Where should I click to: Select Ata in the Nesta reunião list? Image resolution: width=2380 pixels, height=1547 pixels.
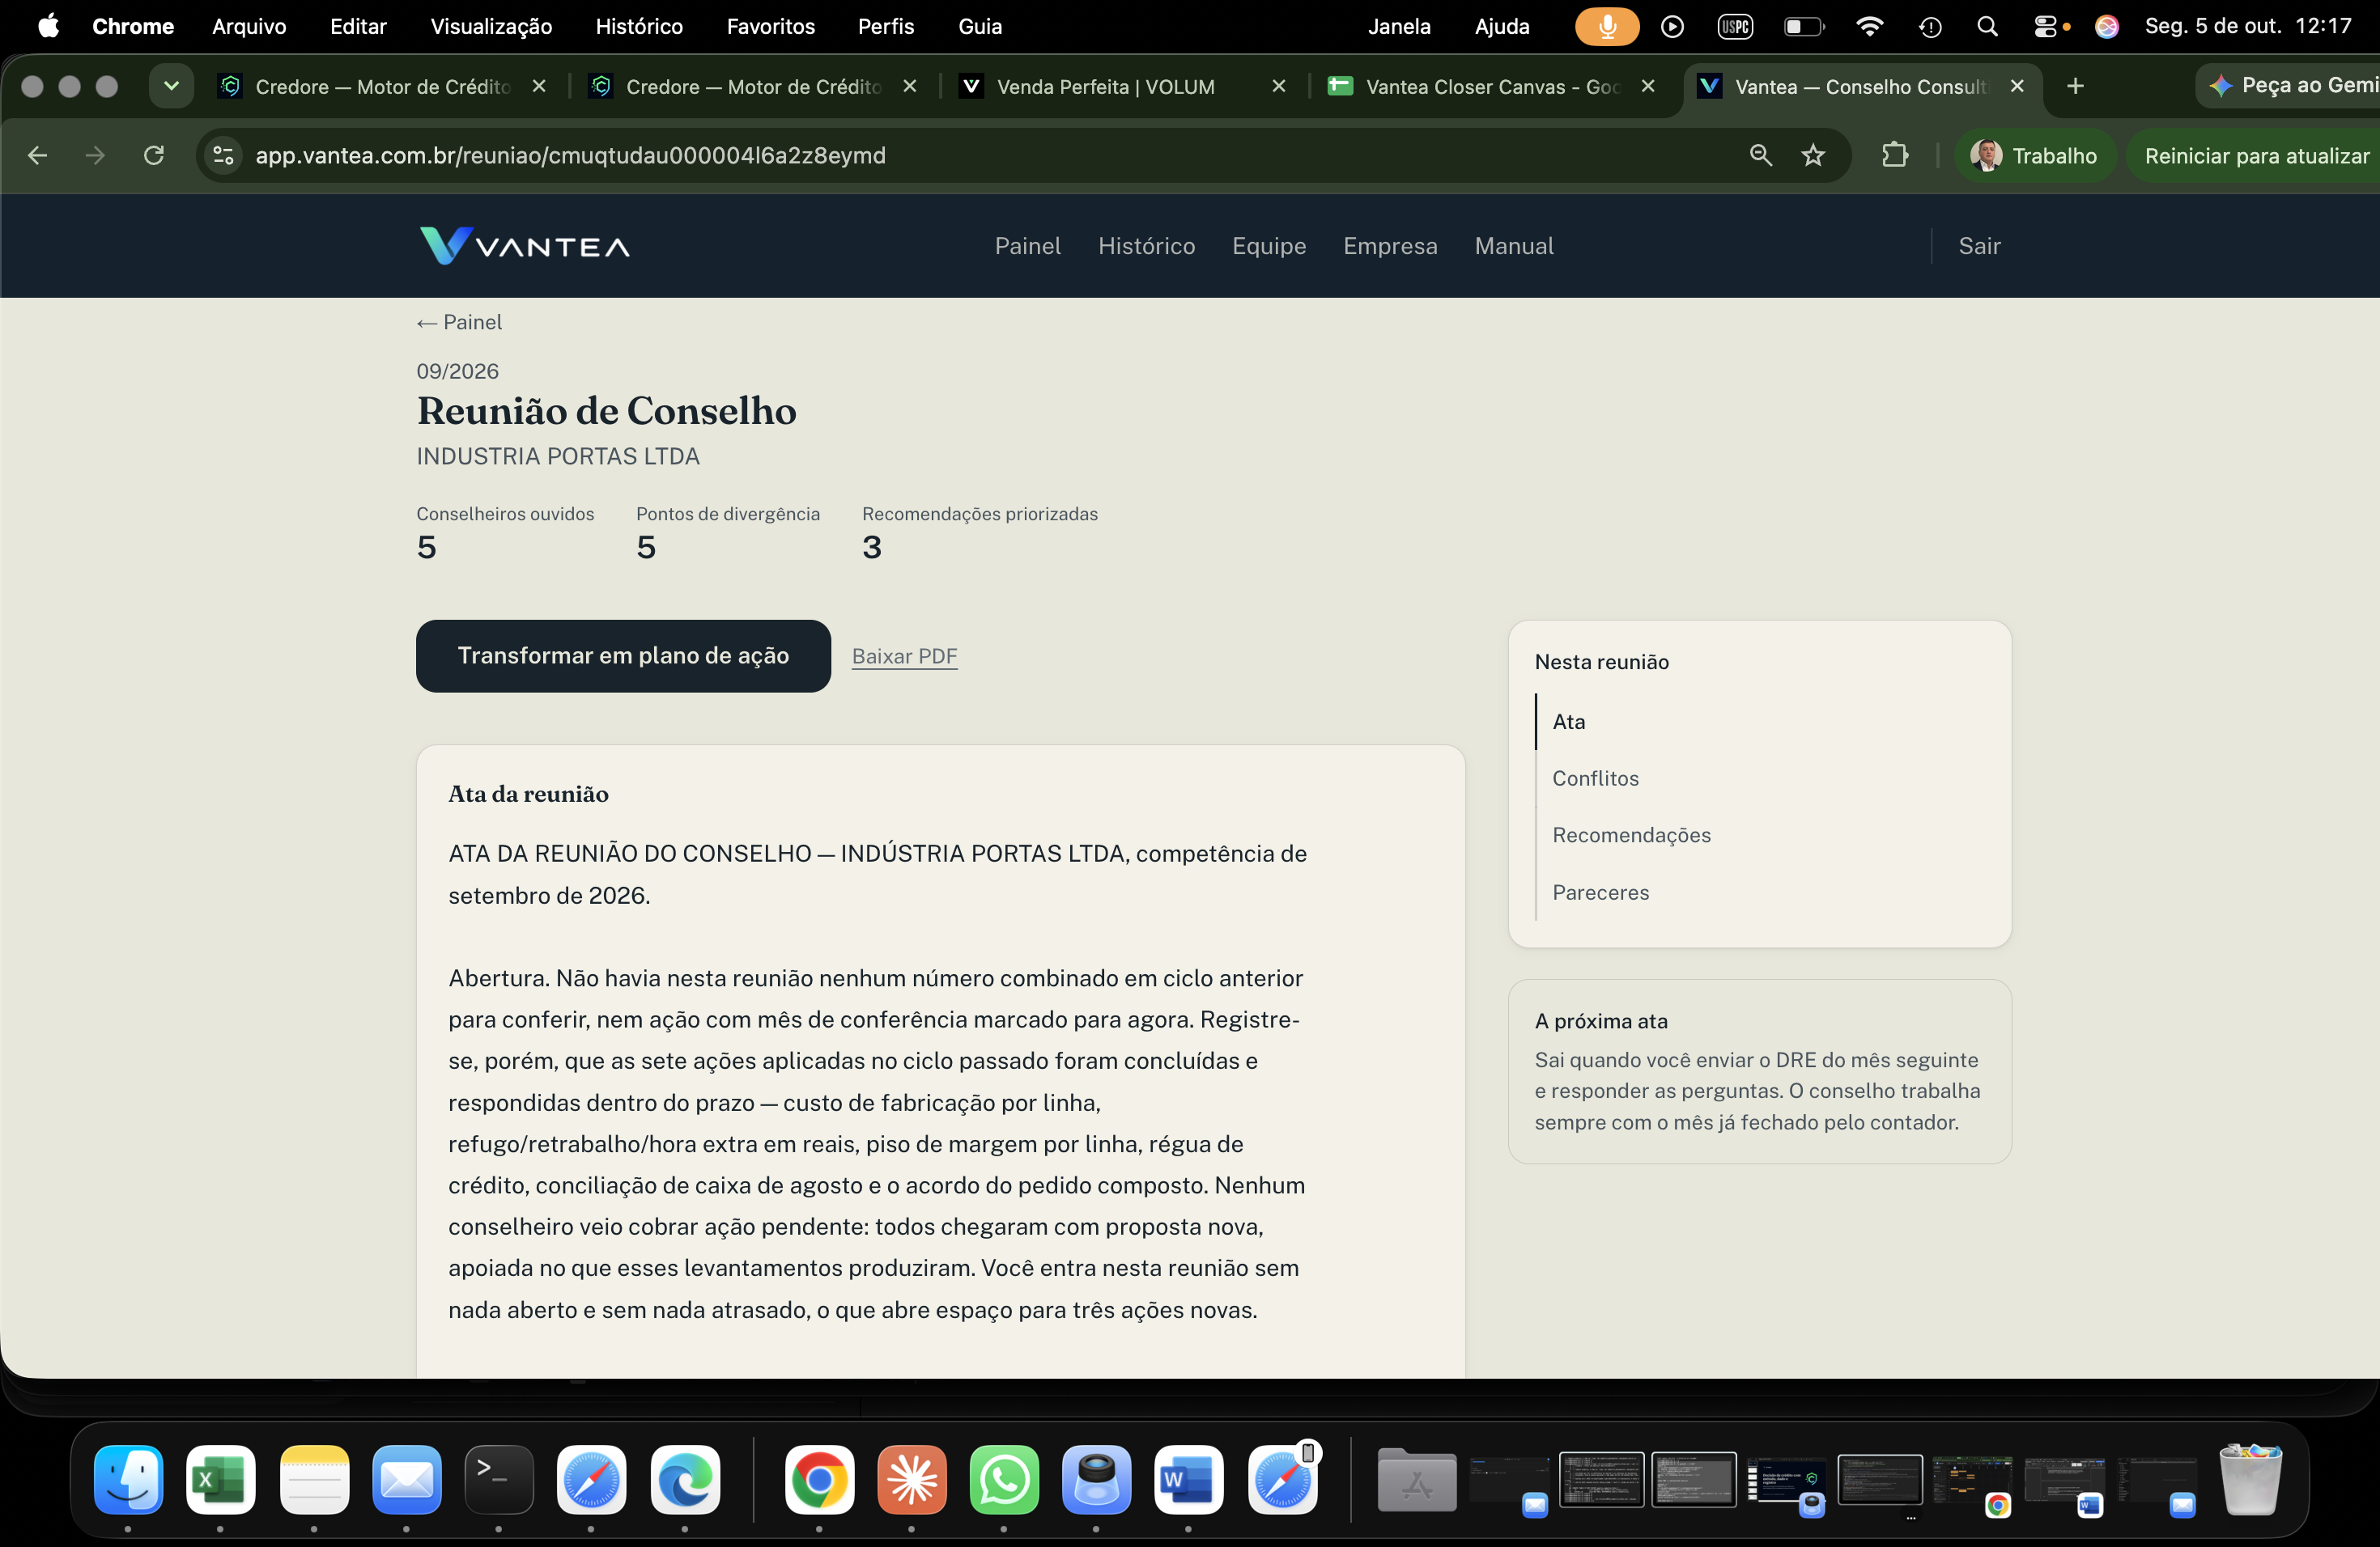point(1568,722)
